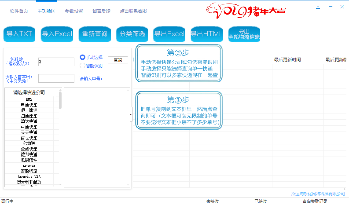Click the 请选择快递公司 list header
This screenshot has height=205, width=349.
[29, 92]
